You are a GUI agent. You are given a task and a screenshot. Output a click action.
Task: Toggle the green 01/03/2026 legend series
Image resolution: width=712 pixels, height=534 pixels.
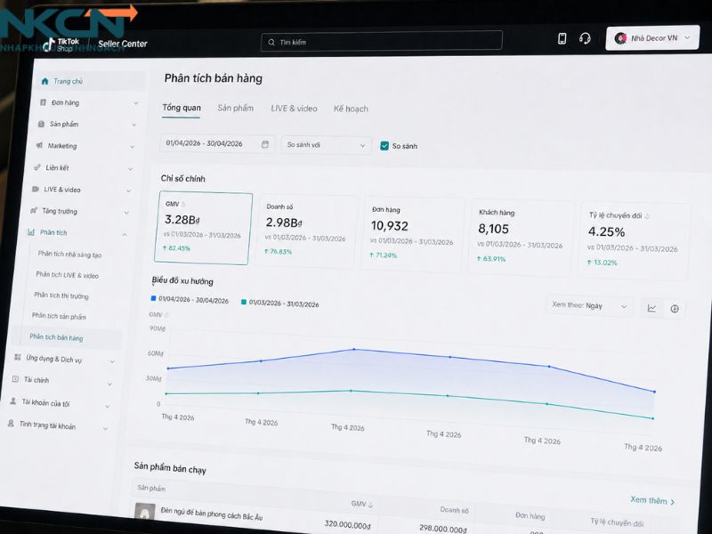tap(280, 303)
